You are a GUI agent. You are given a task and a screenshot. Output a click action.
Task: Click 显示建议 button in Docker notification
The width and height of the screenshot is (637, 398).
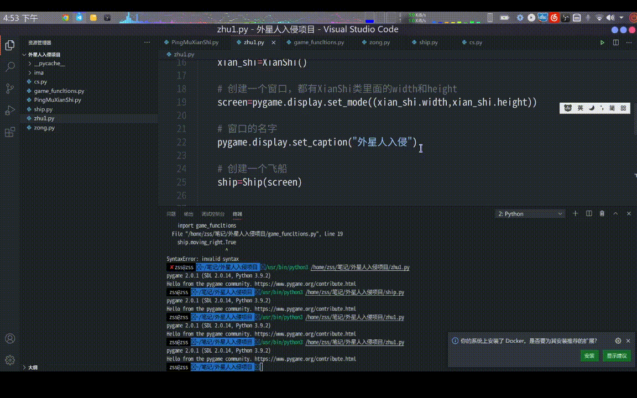click(617, 356)
